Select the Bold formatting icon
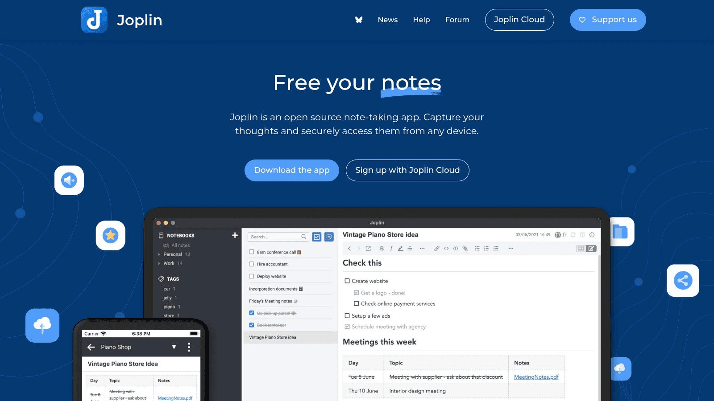Viewport: 714px width, 401px height. pos(382,248)
